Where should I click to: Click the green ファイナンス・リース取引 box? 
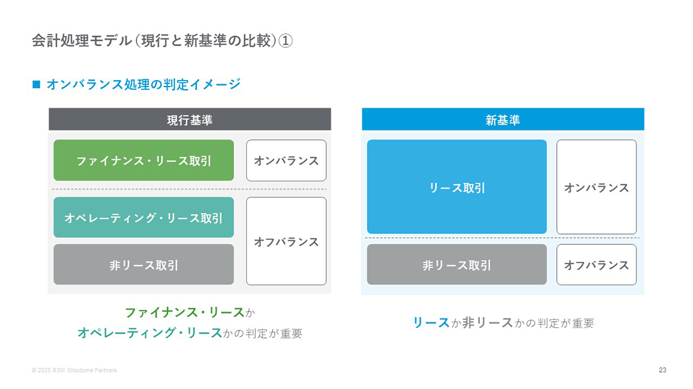tap(144, 161)
